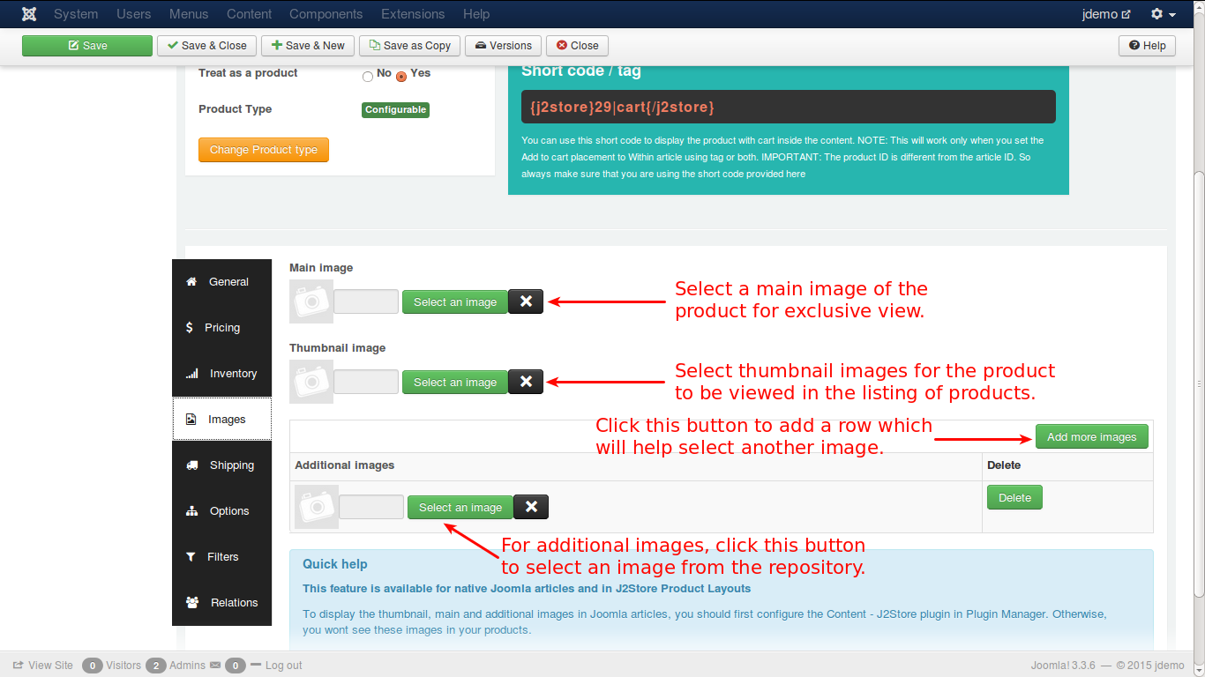
Task: Open the Shipping tab
Action: 221,465
